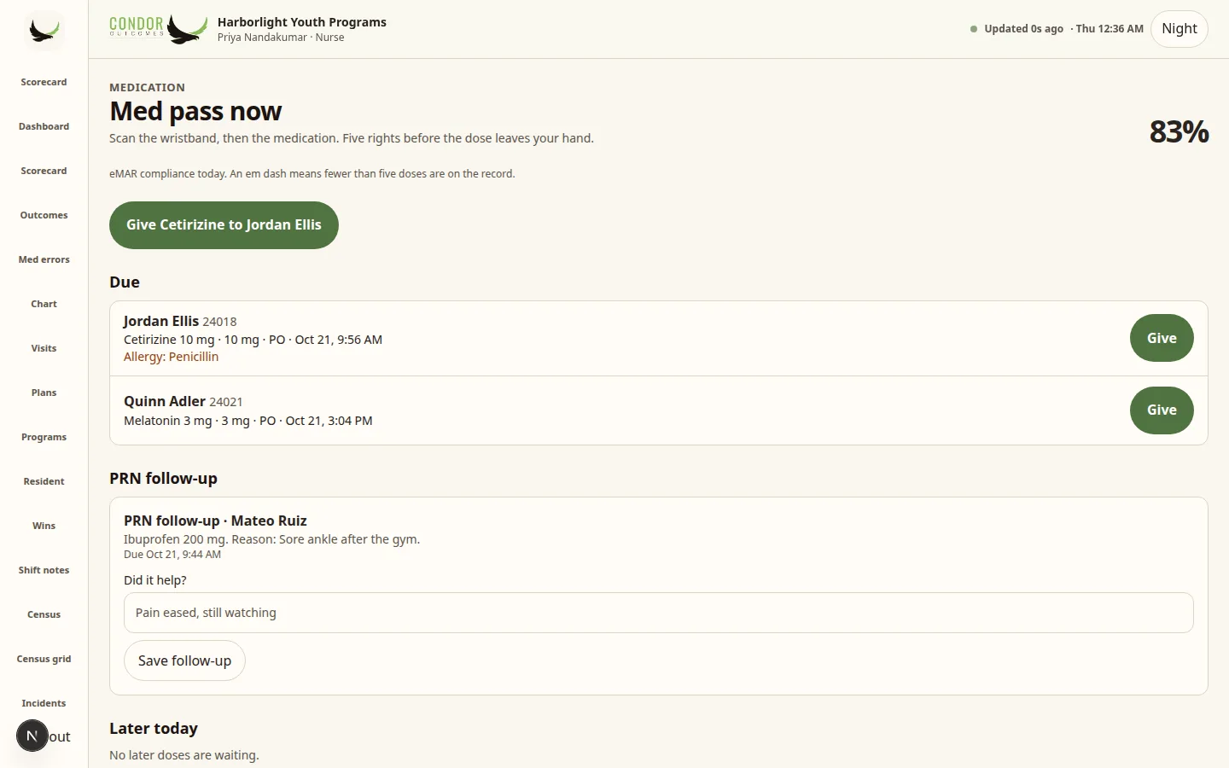Open Dashboard in the sidebar
The height and width of the screenshot is (768, 1229).
(x=44, y=126)
